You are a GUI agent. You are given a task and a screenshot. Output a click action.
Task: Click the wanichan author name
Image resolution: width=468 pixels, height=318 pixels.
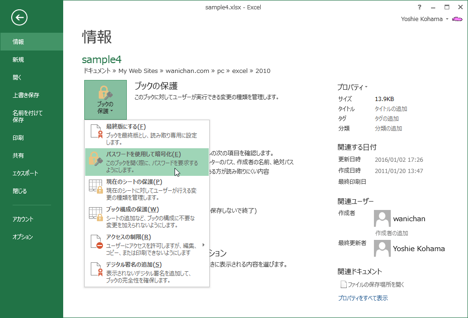[x=409, y=219]
